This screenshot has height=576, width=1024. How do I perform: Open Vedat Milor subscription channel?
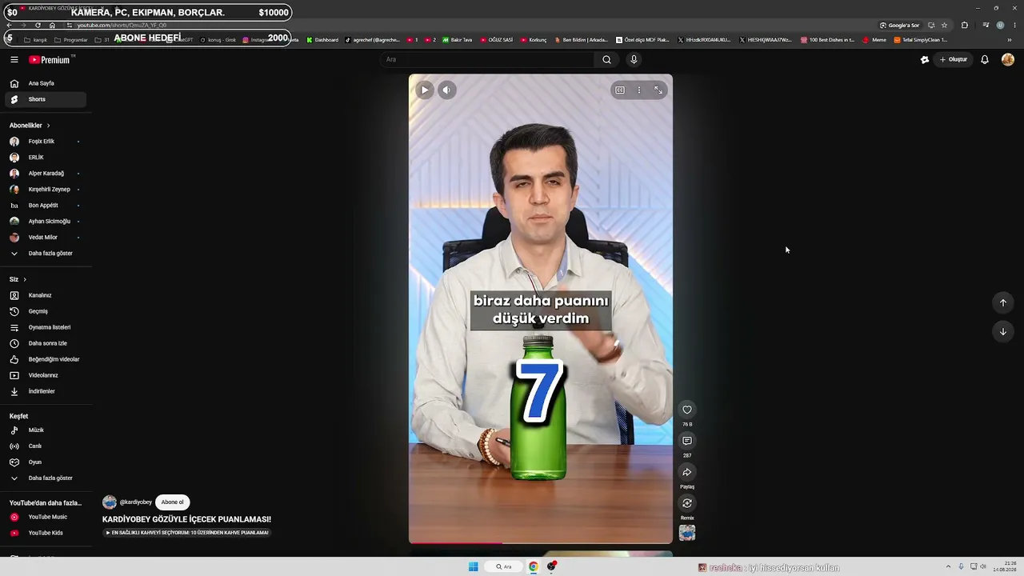pos(46,238)
